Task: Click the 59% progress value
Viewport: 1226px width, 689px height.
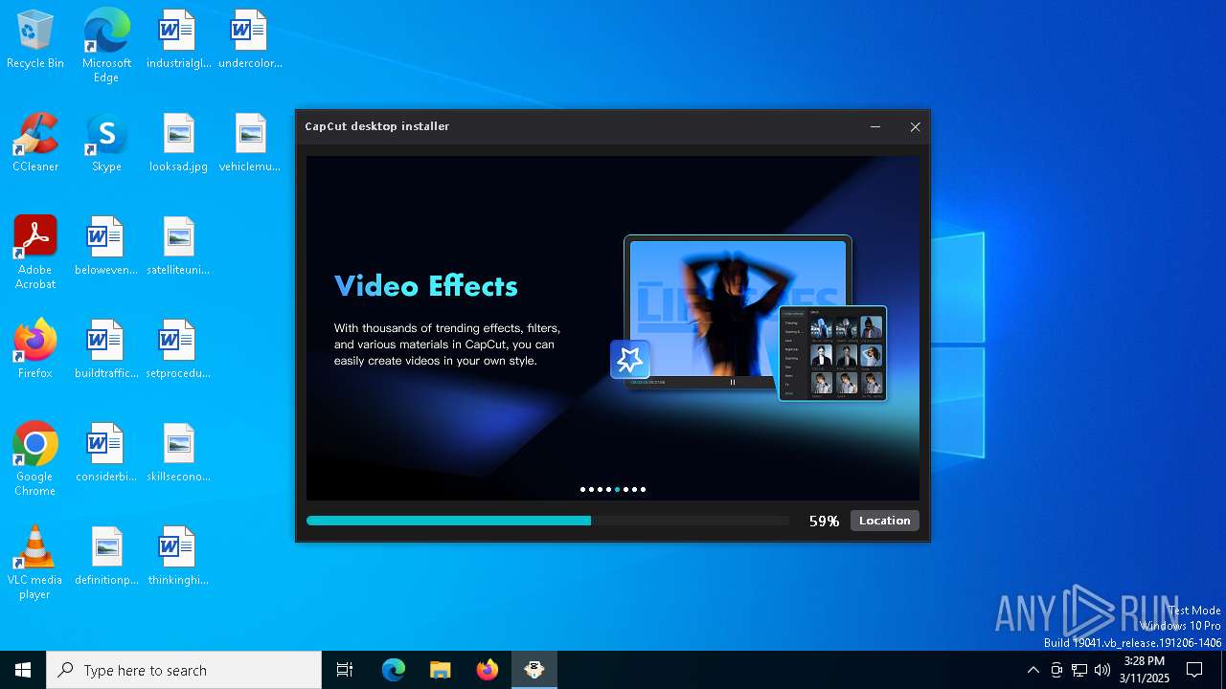Action: [824, 522]
